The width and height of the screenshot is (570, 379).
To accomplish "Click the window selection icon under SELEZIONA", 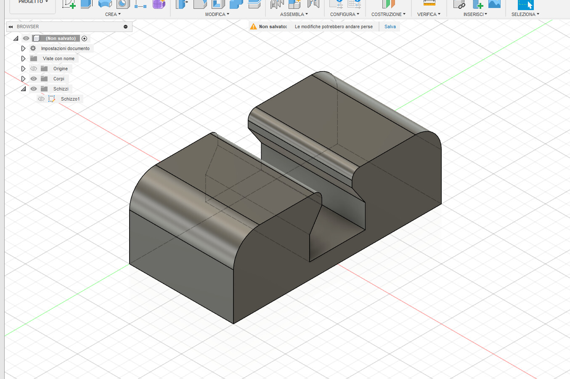I will [525, 5].
